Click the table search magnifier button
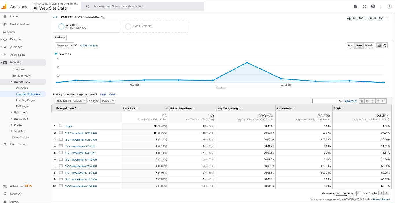Image resolution: width=395 pixels, height=203 pixels. click(x=341, y=101)
